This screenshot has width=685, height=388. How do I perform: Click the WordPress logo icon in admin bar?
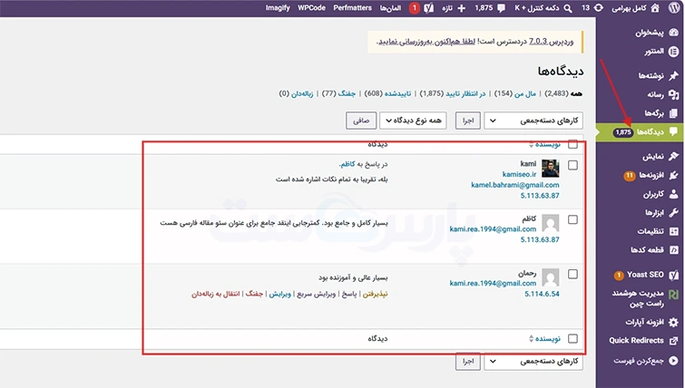[673, 8]
